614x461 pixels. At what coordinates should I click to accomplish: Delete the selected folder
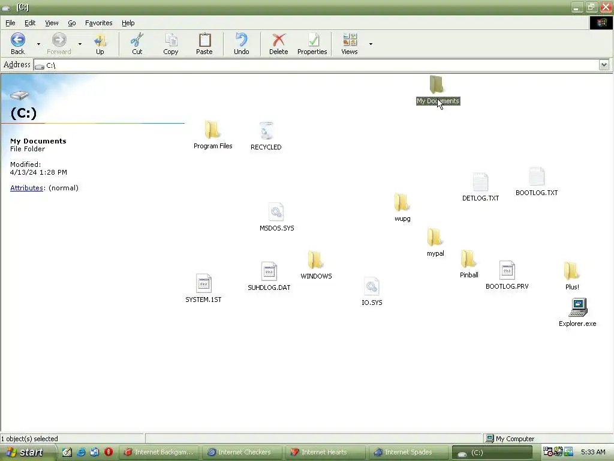[x=278, y=43]
